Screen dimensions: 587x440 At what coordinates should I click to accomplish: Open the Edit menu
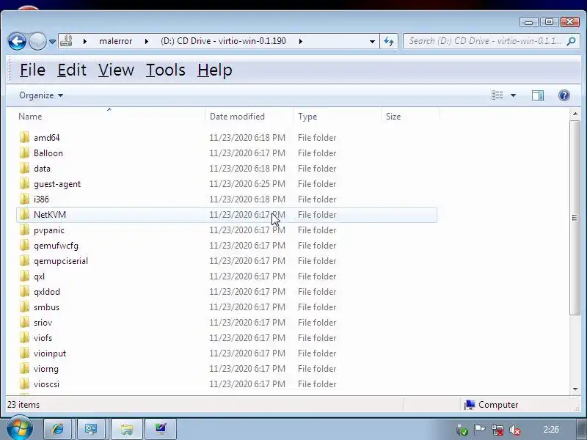72,70
